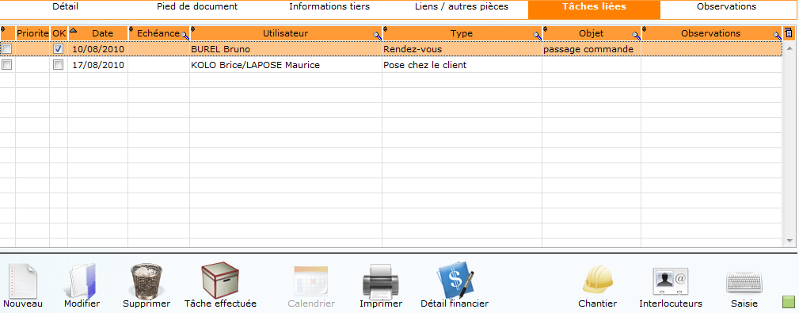
Task: Open the Utilisateur column search filter
Action: click(377, 36)
